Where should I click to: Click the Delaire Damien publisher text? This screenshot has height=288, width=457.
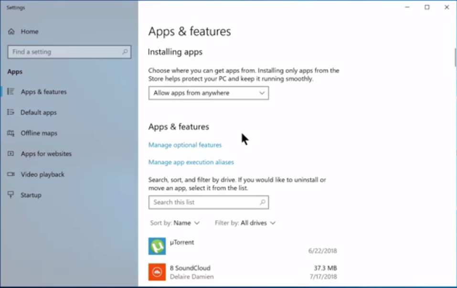click(x=192, y=277)
